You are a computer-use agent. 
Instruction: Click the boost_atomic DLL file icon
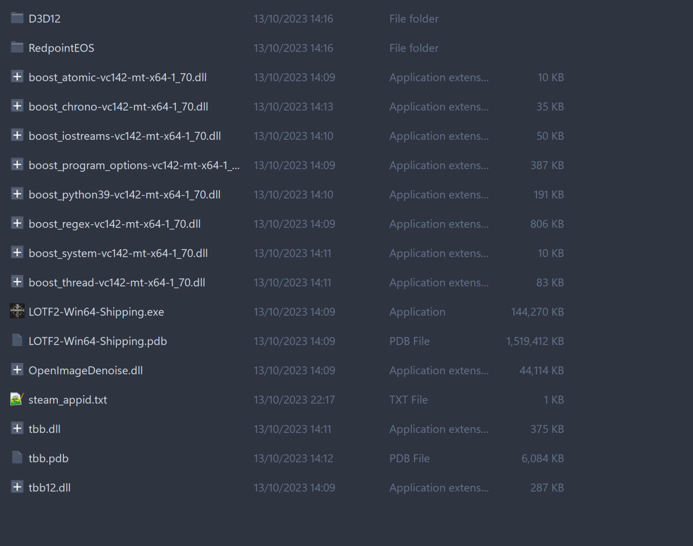(17, 77)
